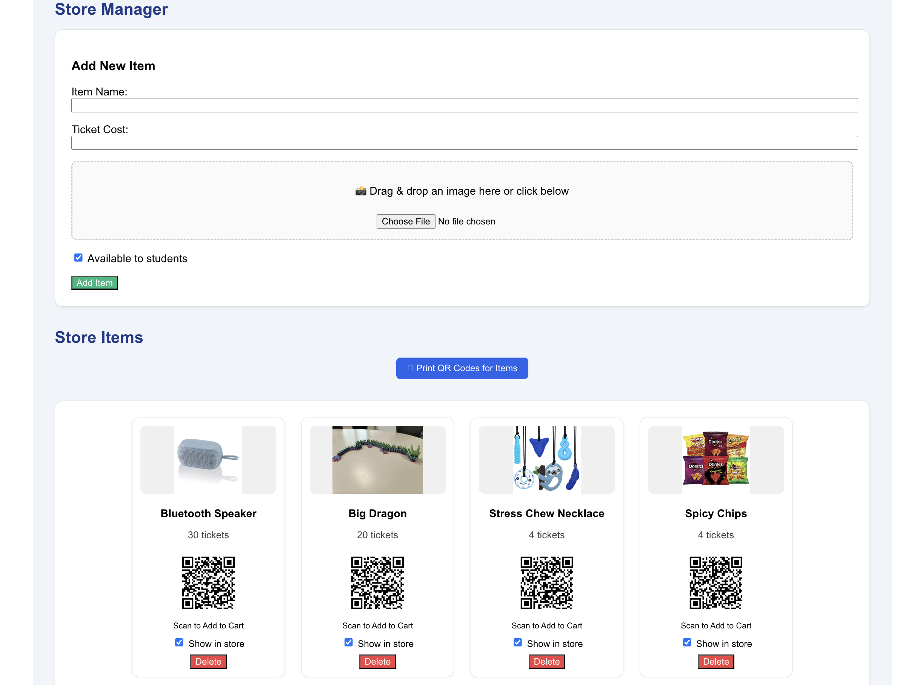911x685 pixels.
Task: Click Scan to Add to Cart under Bluetooth Speaker
Action: (208, 625)
